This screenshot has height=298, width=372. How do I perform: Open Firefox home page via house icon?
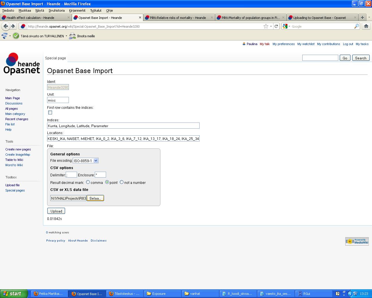click(x=366, y=26)
